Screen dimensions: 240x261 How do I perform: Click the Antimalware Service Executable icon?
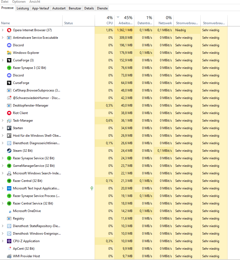[x=9, y=38]
